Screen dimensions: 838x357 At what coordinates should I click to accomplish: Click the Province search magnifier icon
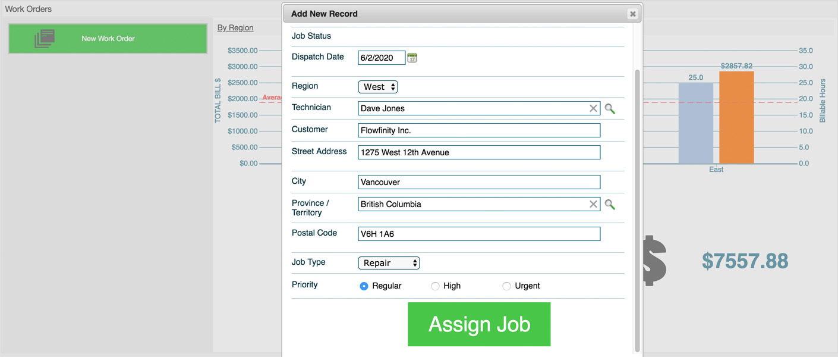(x=610, y=204)
